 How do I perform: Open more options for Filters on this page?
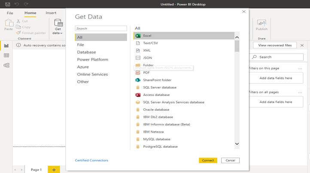[x=300, y=68]
